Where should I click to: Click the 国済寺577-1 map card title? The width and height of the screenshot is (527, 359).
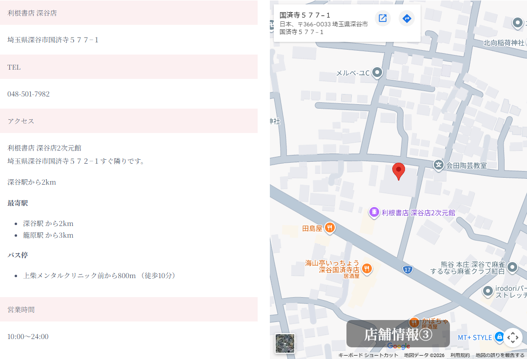coord(305,15)
